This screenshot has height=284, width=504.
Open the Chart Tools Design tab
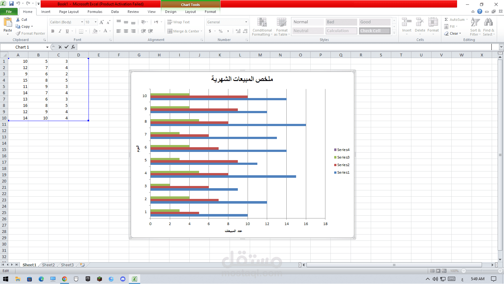(x=171, y=12)
